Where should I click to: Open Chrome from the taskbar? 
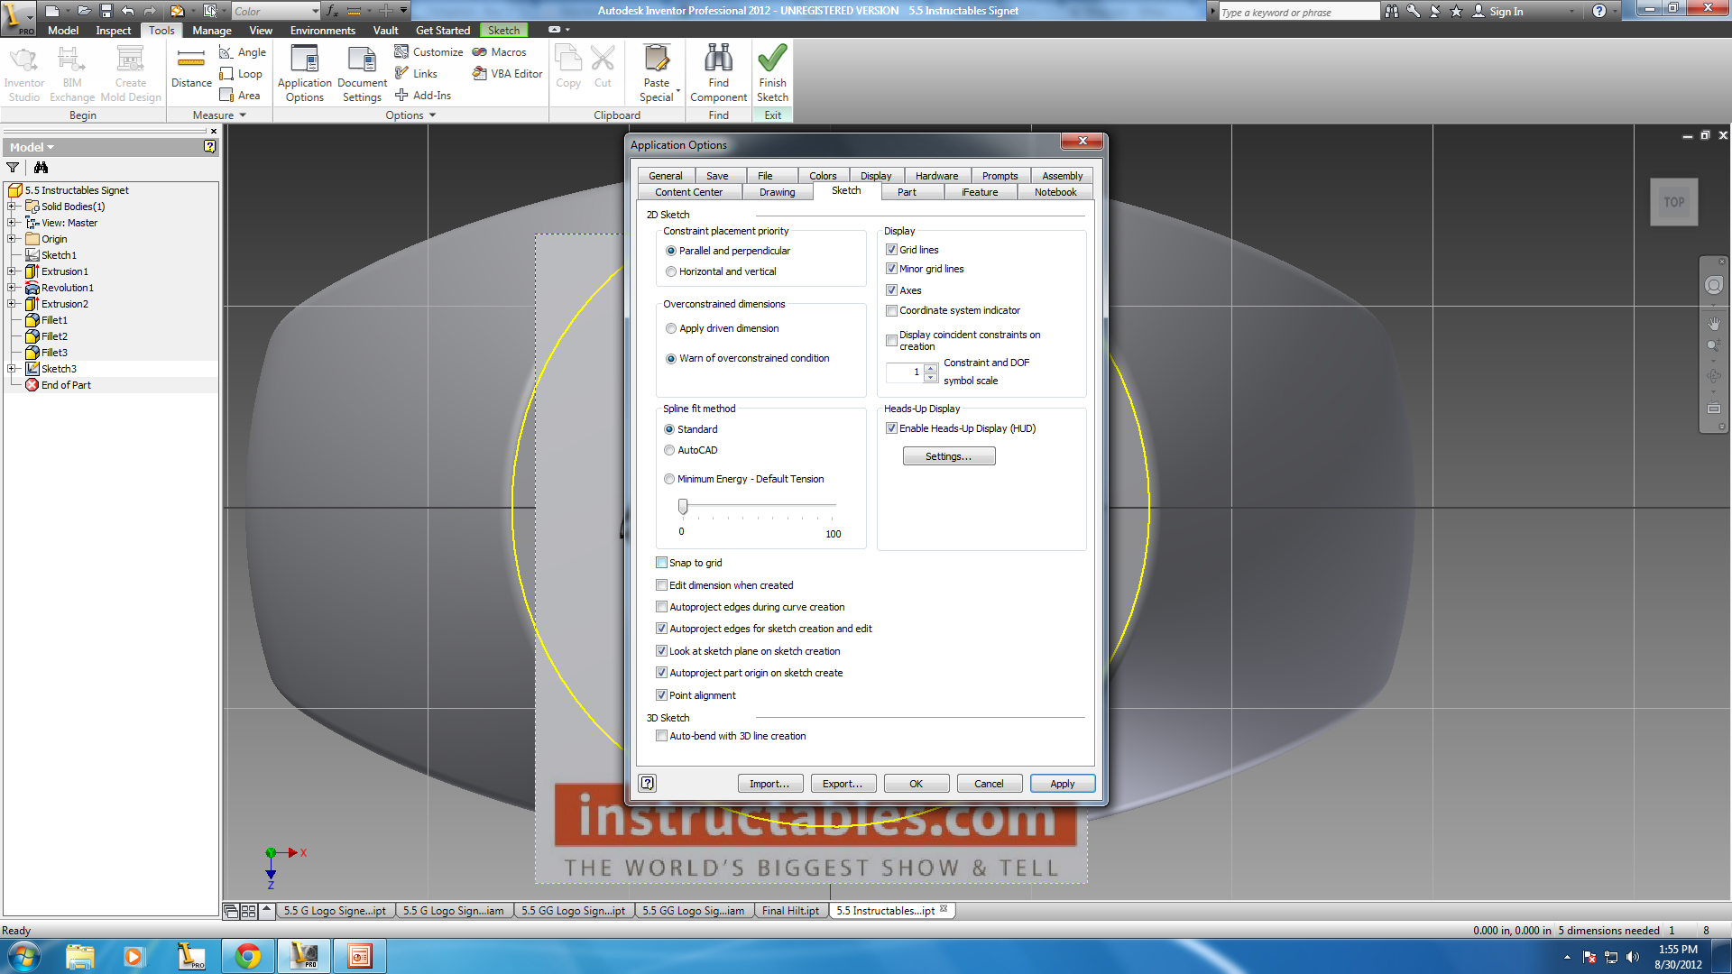(x=248, y=956)
